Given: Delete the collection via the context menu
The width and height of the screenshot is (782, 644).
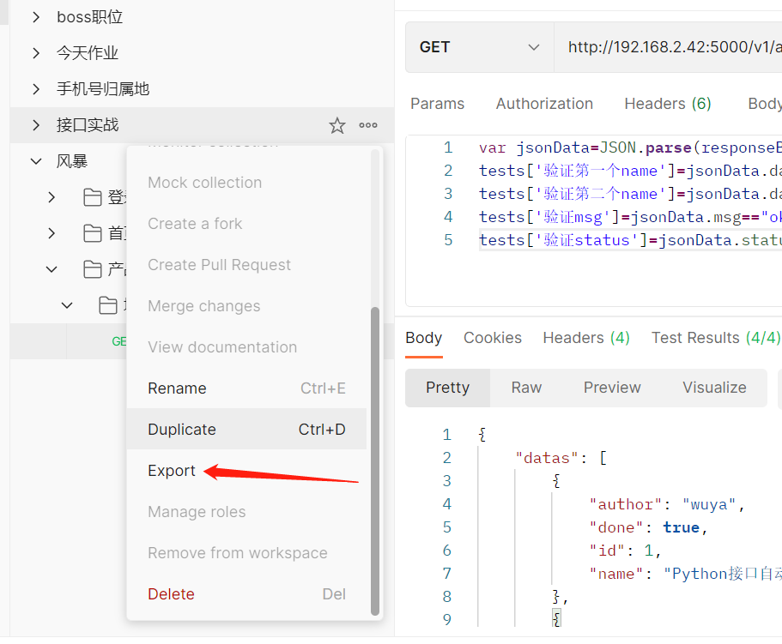Looking at the screenshot, I should pyautogui.click(x=171, y=594).
